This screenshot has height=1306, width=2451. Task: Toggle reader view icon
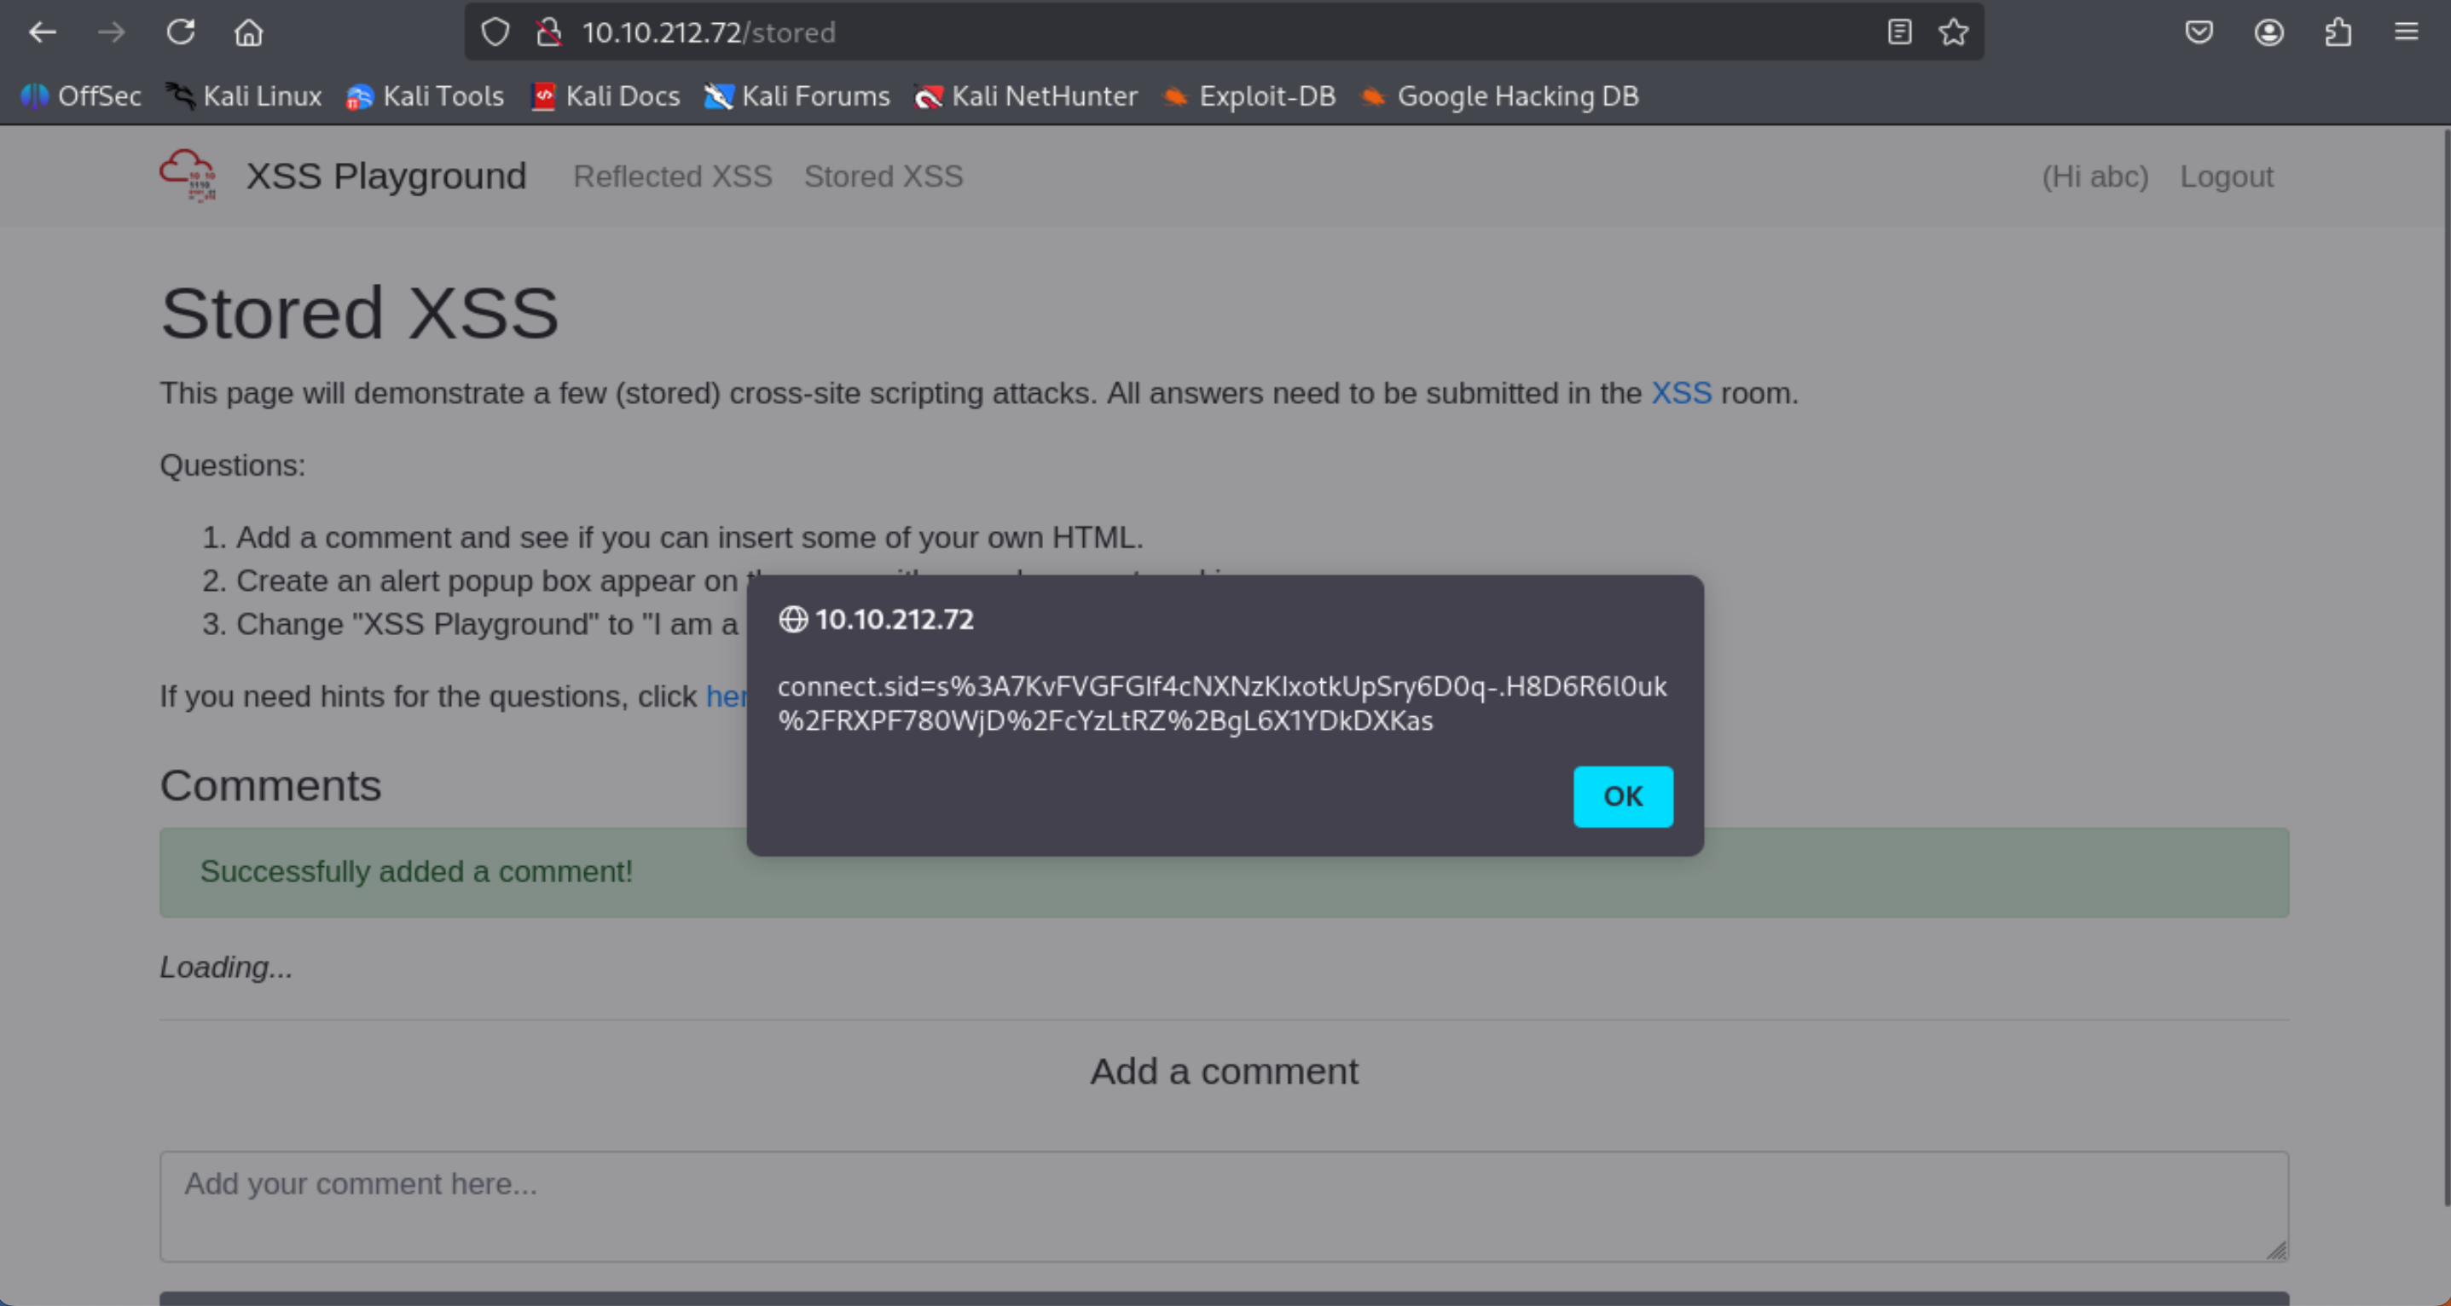tap(1899, 32)
